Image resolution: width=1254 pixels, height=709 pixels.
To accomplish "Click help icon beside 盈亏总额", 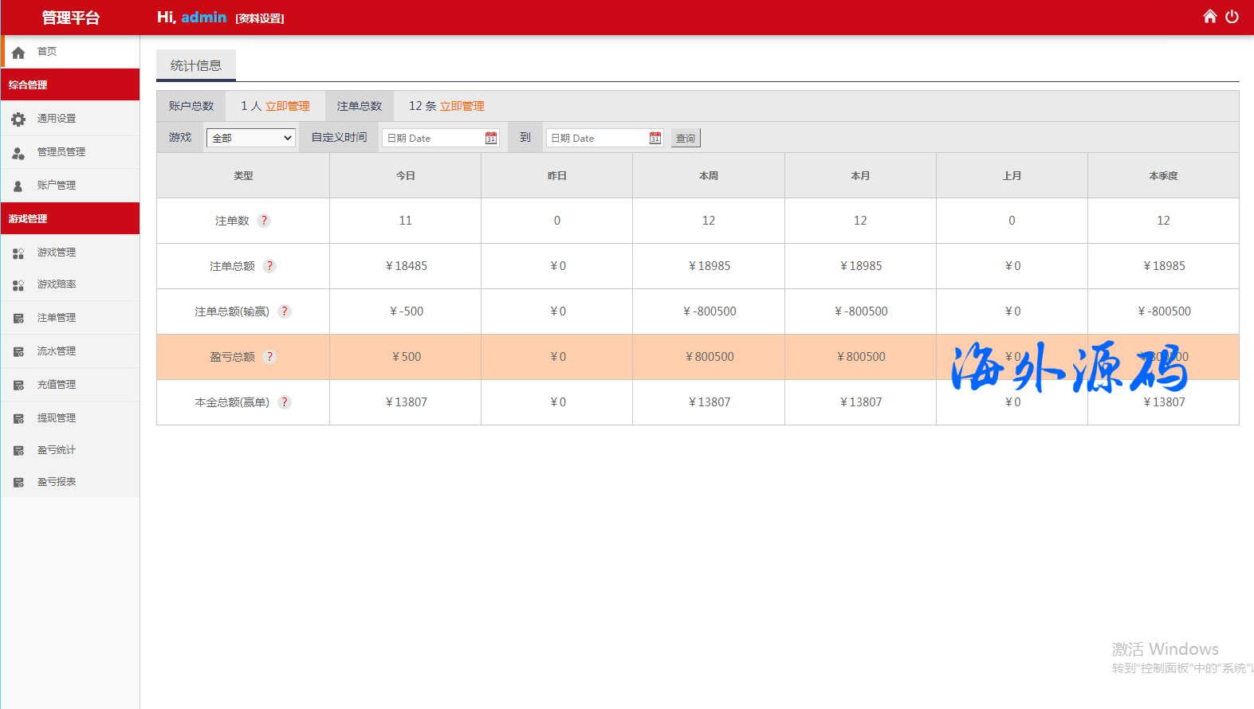I will tap(269, 357).
